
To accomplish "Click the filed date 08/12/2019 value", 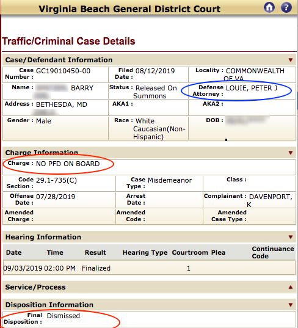I will click(x=155, y=71).
